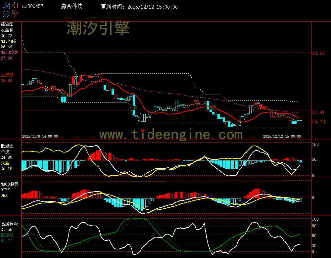Select the stock code sz300457
The width and height of the screenshot is (331, 258).
[32, 6]
